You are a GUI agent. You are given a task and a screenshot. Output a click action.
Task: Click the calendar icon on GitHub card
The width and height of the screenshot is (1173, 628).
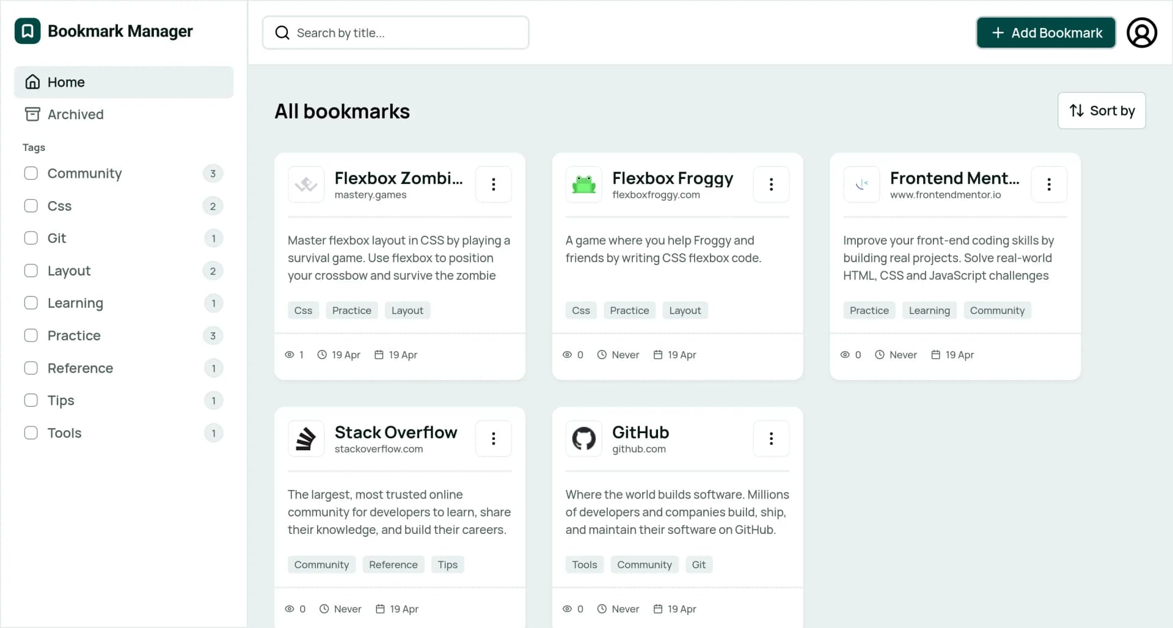pos(658,609)
